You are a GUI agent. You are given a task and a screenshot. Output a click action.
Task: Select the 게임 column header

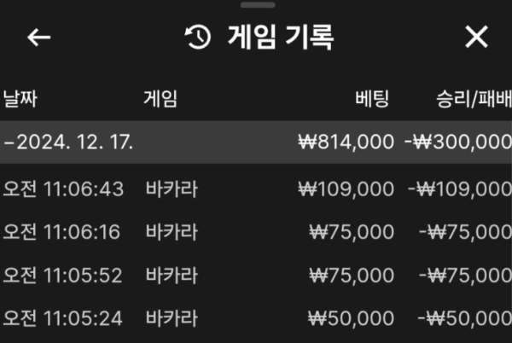click(x=160, y=99)
